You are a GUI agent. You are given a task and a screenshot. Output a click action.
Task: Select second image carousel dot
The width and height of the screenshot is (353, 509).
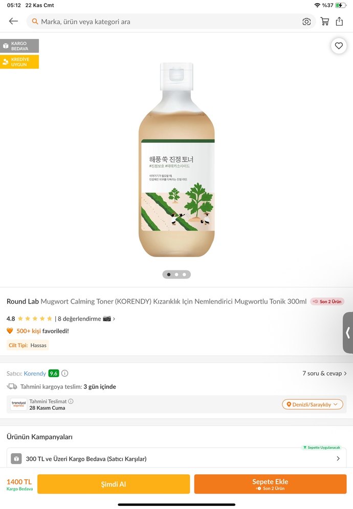pos(176,274)
